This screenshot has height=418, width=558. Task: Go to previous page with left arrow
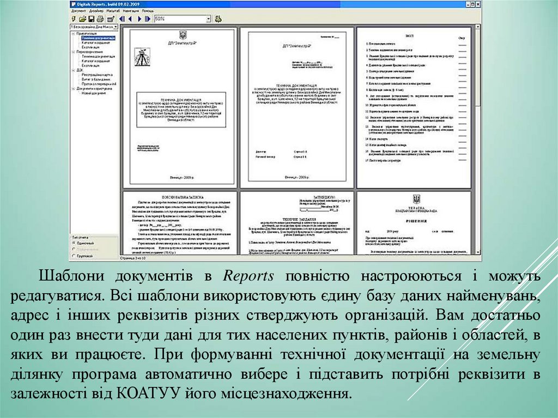click(x=130, y=19)
